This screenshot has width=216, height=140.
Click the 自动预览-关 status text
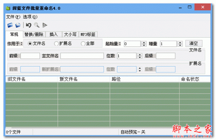[x=133, y=132]
